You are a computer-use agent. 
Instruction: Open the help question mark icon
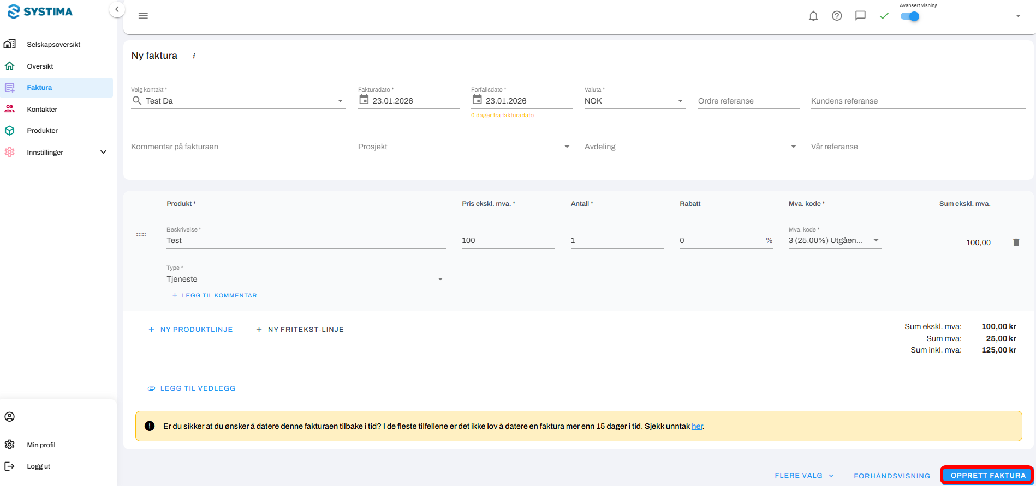[x=837, y=16]
